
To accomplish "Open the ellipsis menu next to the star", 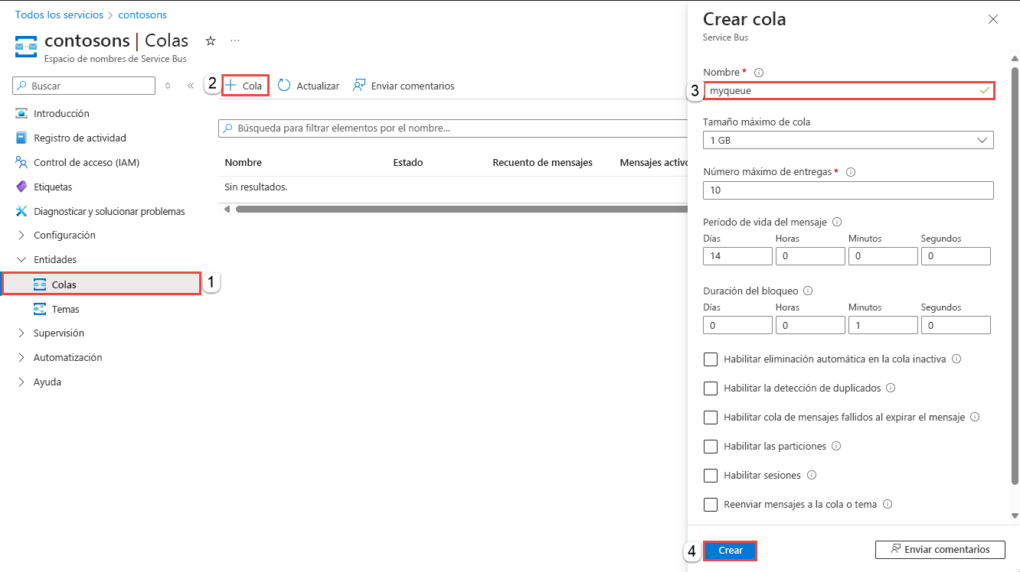I will (234, 40).
